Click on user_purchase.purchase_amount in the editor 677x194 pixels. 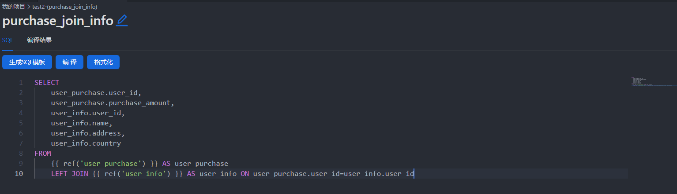coord(113,102)
